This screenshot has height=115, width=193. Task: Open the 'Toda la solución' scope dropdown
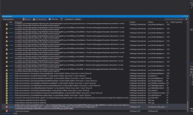pyautogui.click(x=12, y=19)
